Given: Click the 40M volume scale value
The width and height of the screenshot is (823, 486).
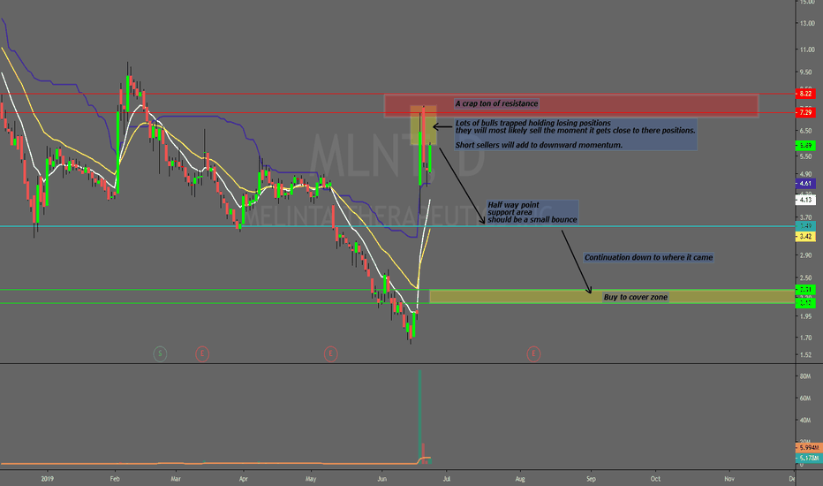Looking at the screenshot, I should [805, 421].
